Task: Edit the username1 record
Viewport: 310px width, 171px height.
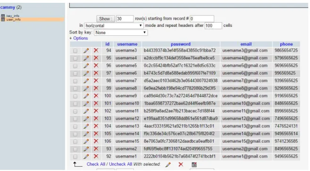Action: pyautogui.click(x=86, y=156)
